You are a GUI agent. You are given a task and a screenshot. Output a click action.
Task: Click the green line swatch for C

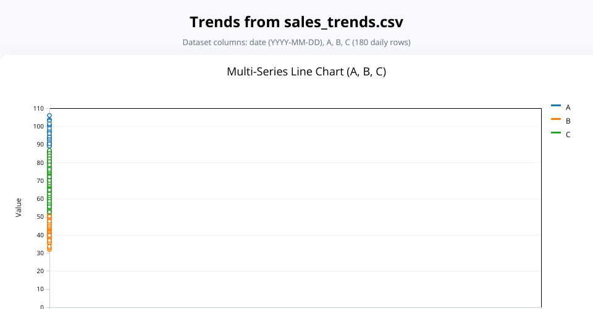pyautogui.click(x=556, y=134)
